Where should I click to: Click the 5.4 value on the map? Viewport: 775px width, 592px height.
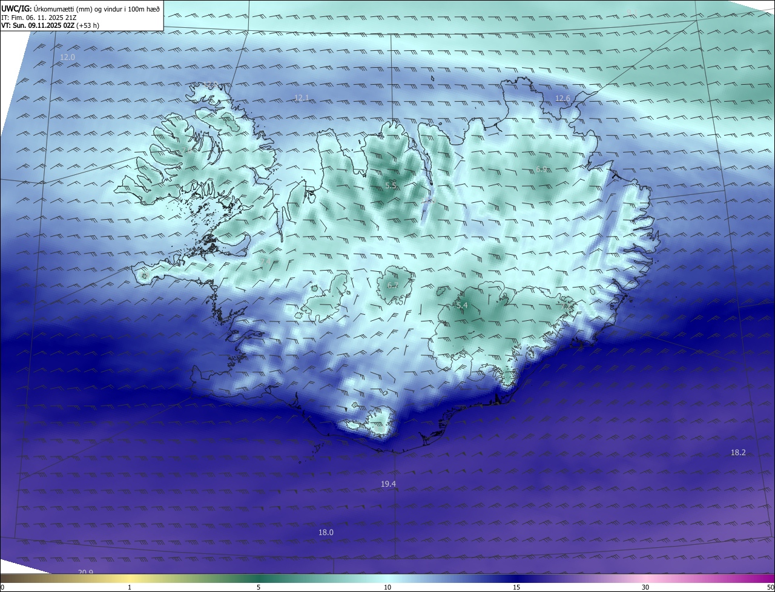(462, 306)
